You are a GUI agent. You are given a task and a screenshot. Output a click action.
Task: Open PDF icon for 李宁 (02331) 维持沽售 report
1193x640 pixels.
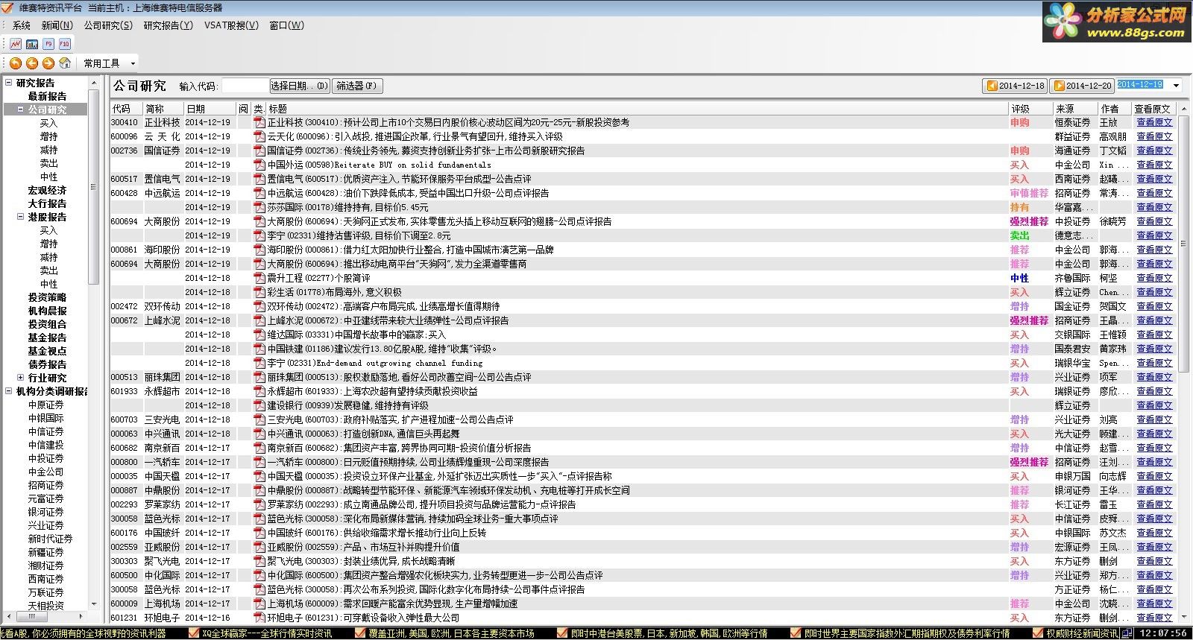pyautogui.click(x=259, y=235)
